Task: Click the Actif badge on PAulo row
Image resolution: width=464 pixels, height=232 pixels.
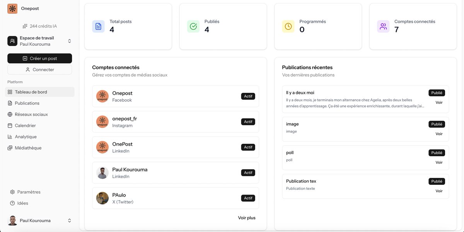Action: click(x=248, y=198)
